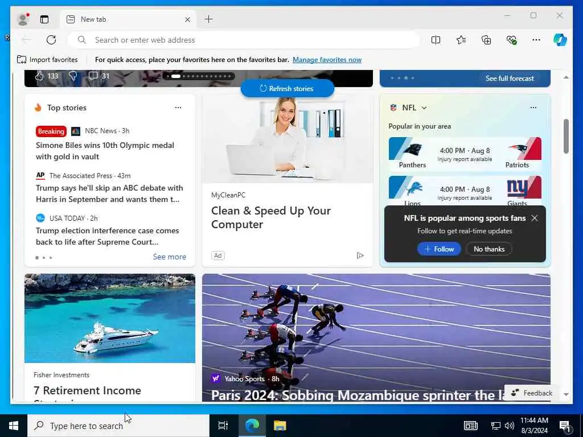Select the New tab browser tab
583x437 pixels.
(x=128, y=19)
